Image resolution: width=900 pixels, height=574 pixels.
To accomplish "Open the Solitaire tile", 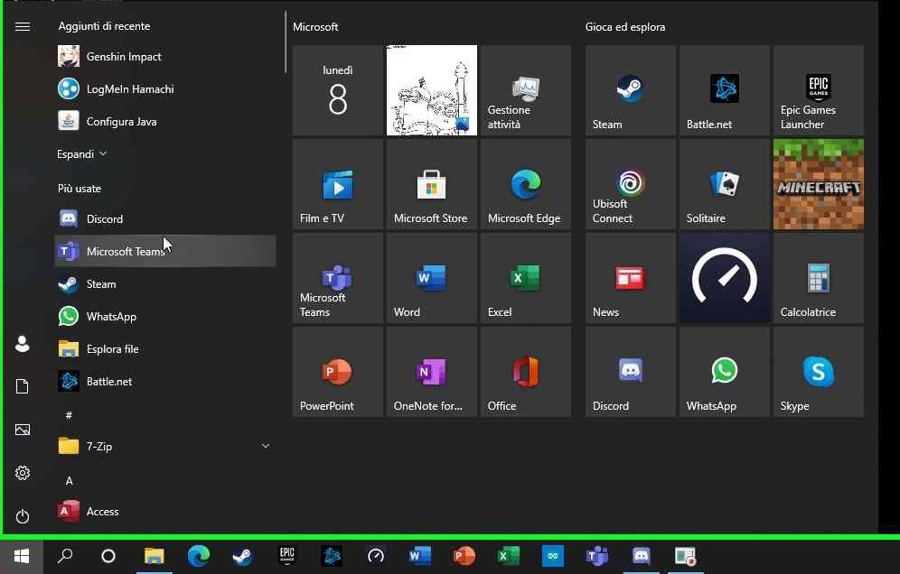I will (725, 184).
